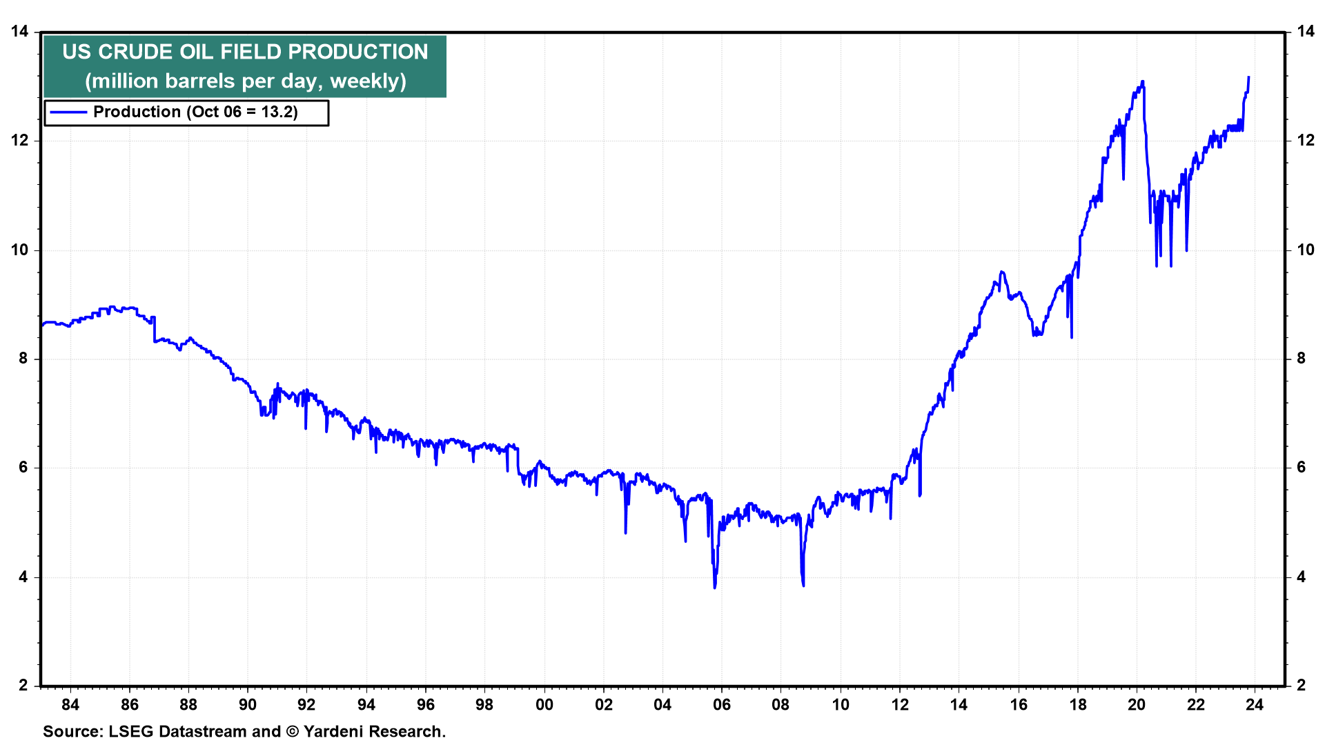This screenshot has height=745, width=1325.
Task: Click the 12 x-axis year label
Action: (x=900, y=705)
